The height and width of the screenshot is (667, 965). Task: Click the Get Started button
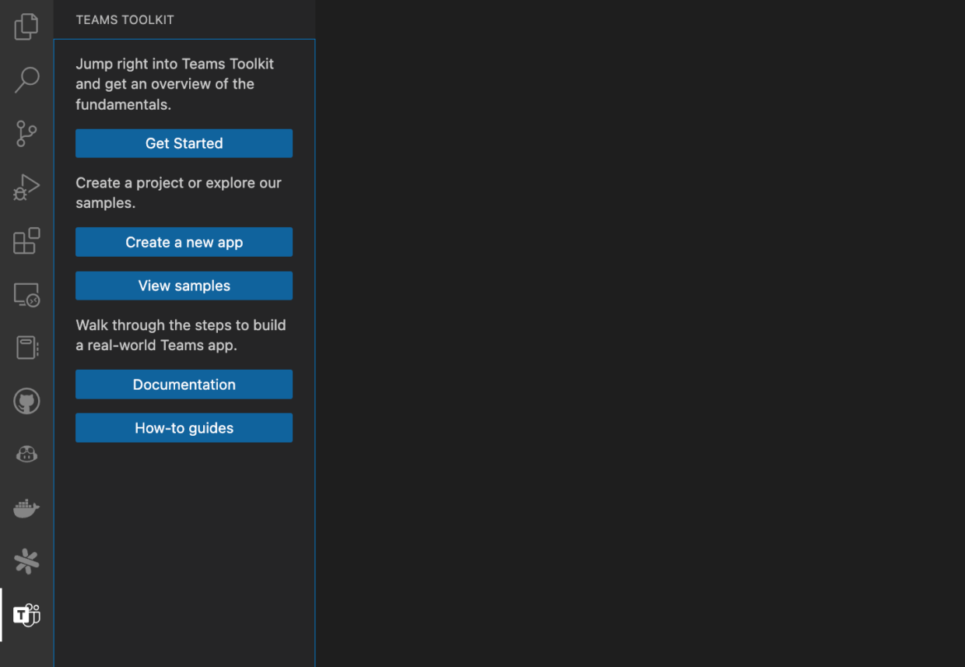[184, 143]
